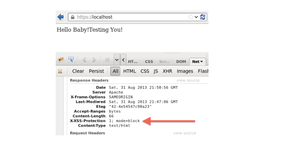The height and width of the screenshot is (149, 290).
Task: Filter requests by HTML
Action: (129, 71)
